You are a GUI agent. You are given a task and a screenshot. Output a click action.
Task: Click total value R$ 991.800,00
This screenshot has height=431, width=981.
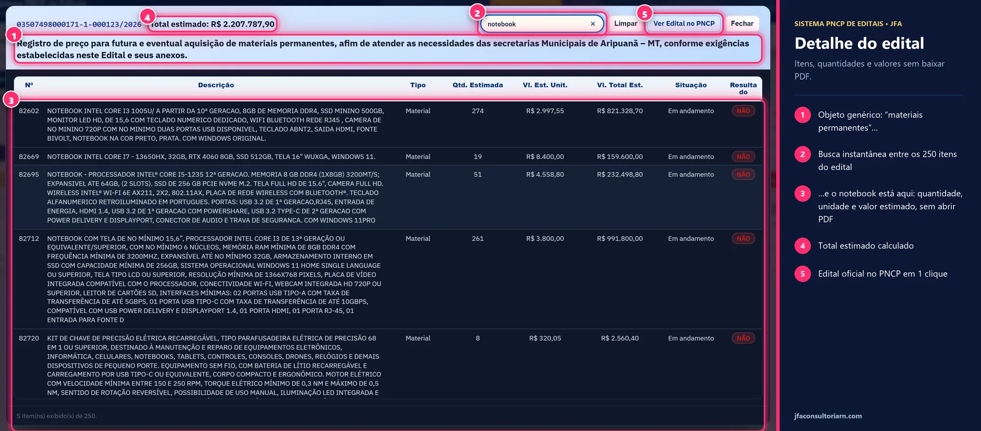(620, 238)
